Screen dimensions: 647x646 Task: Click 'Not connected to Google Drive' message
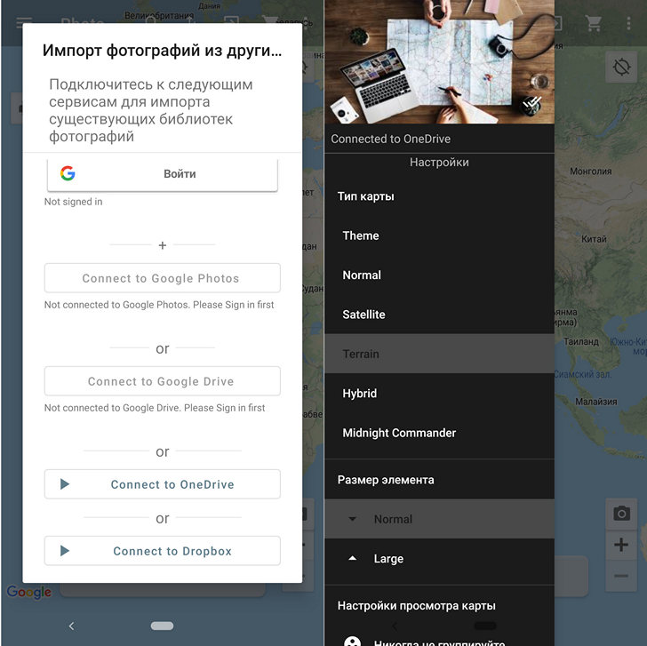[x=155, y=408]
